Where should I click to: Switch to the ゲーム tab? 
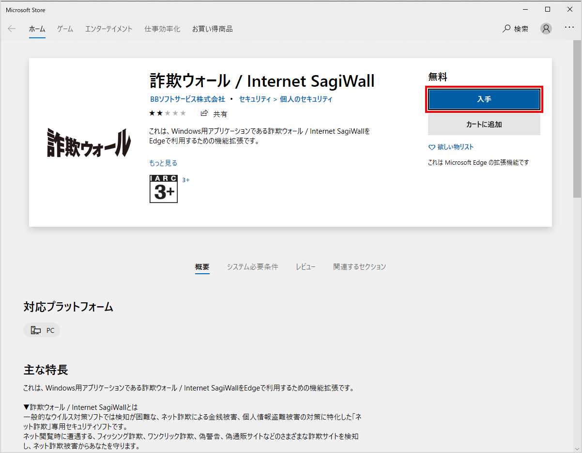[64, 29]
